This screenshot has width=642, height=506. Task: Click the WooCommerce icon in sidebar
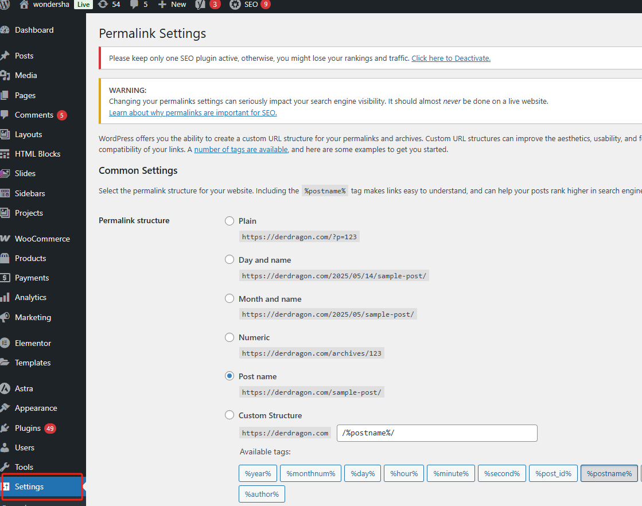click(5, 239)
